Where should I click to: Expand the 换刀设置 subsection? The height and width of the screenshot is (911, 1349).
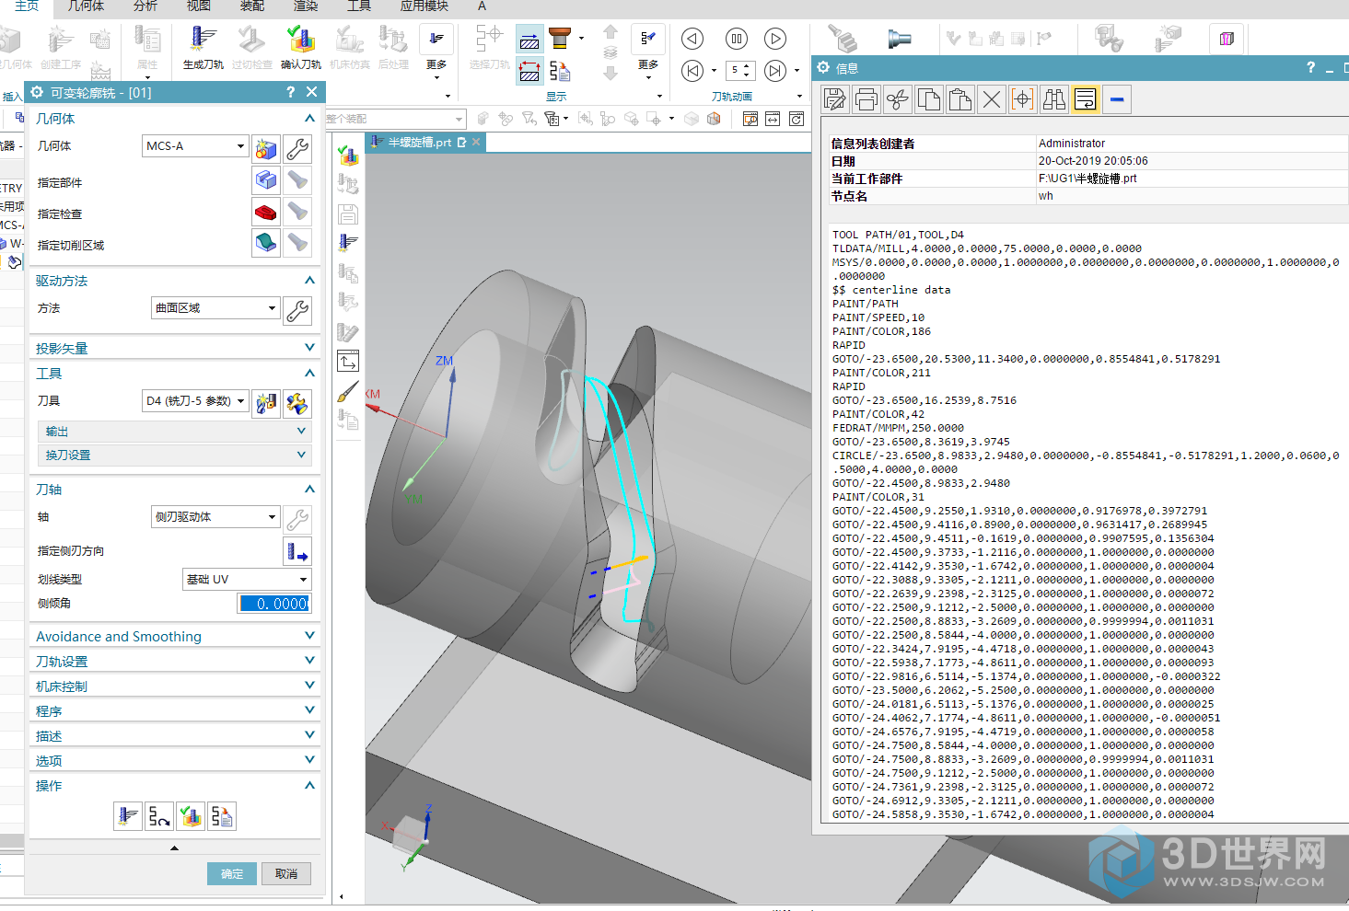301,455
